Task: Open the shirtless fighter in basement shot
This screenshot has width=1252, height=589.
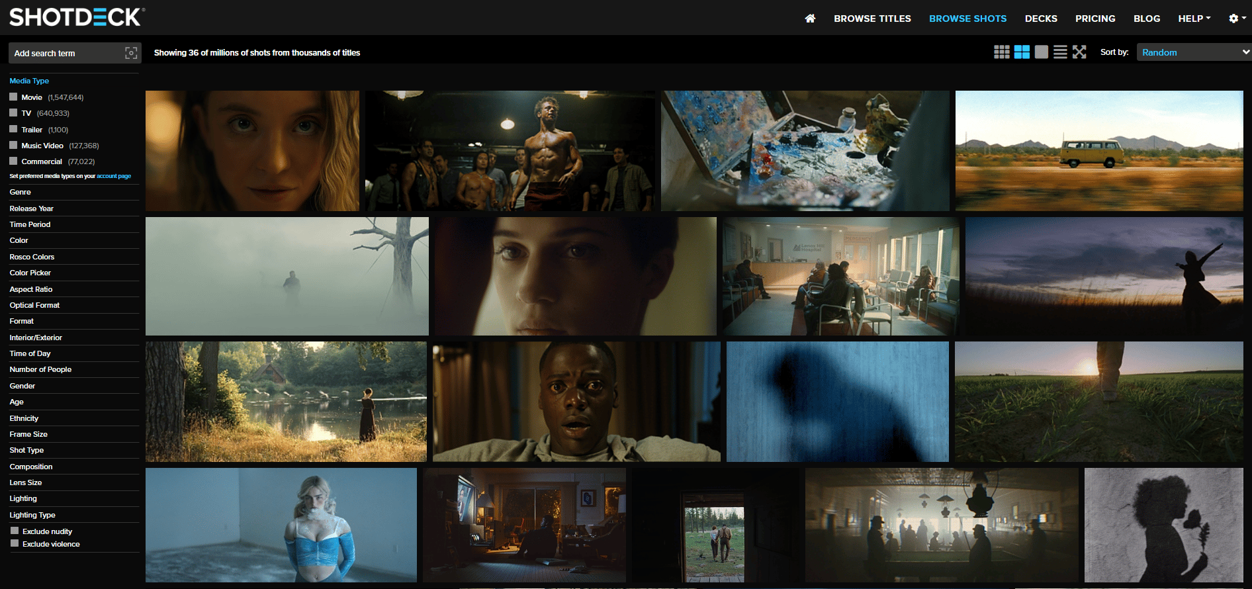Action: 510,151
